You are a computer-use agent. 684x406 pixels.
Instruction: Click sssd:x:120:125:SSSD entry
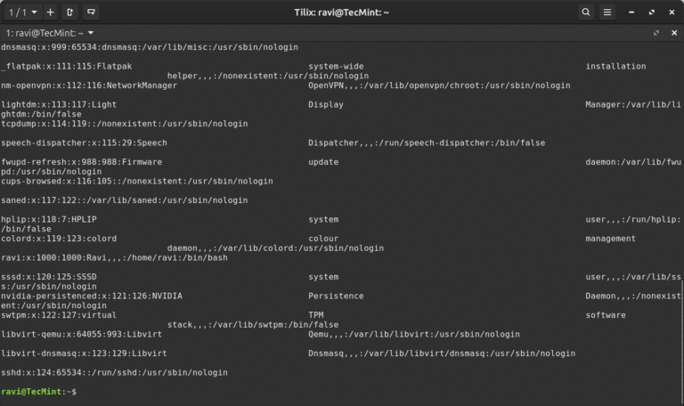coord(49,277)
